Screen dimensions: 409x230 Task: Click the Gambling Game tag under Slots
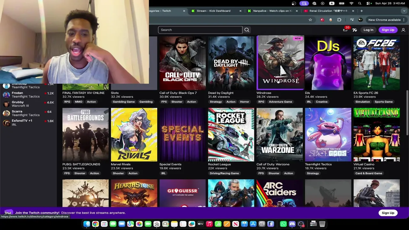(x=124, y=102)
